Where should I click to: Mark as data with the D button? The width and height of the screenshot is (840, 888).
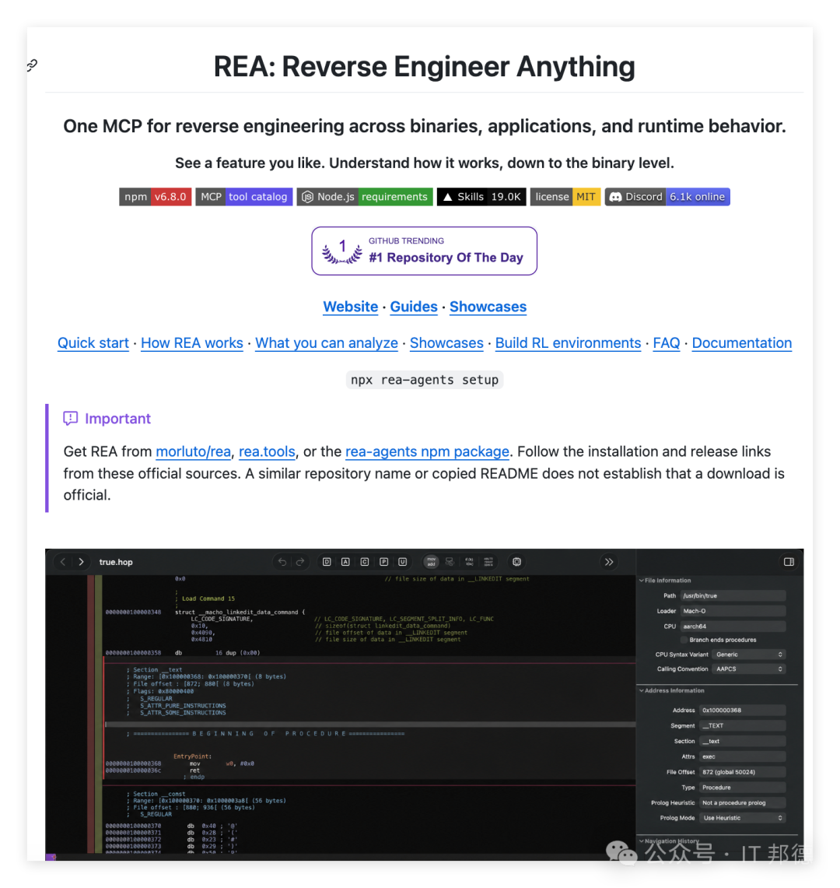[x=327, y=562]
